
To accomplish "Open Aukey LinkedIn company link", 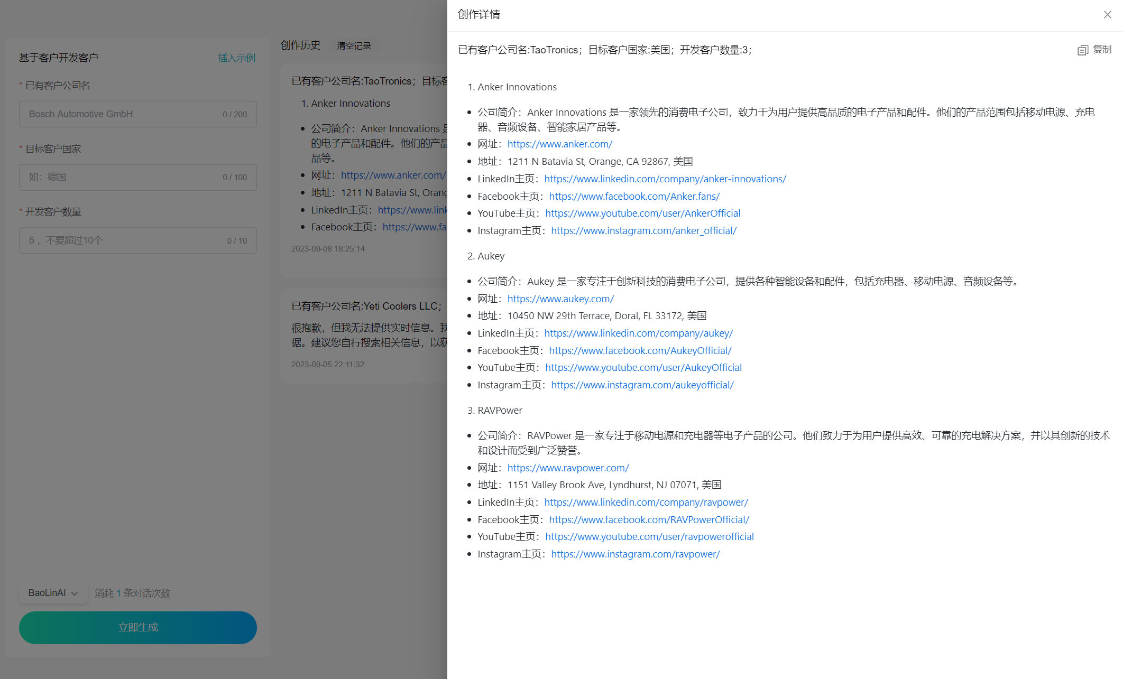I will coord(639,333).
